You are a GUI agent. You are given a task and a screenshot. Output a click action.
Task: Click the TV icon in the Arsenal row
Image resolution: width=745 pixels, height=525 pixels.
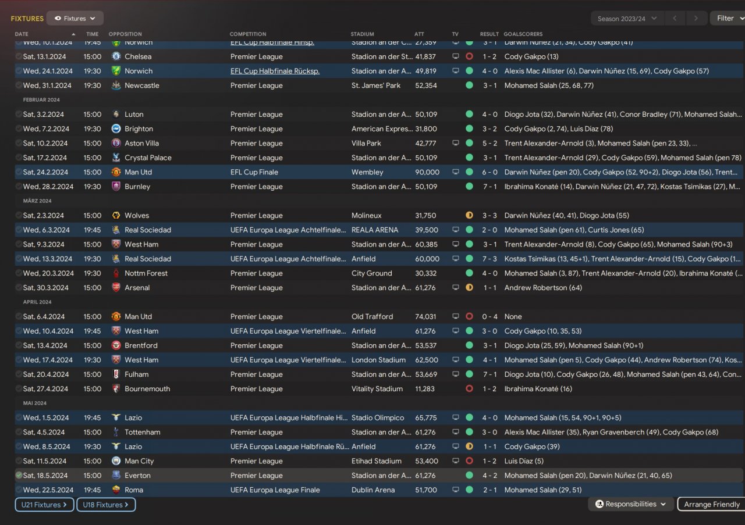[456, 288]
